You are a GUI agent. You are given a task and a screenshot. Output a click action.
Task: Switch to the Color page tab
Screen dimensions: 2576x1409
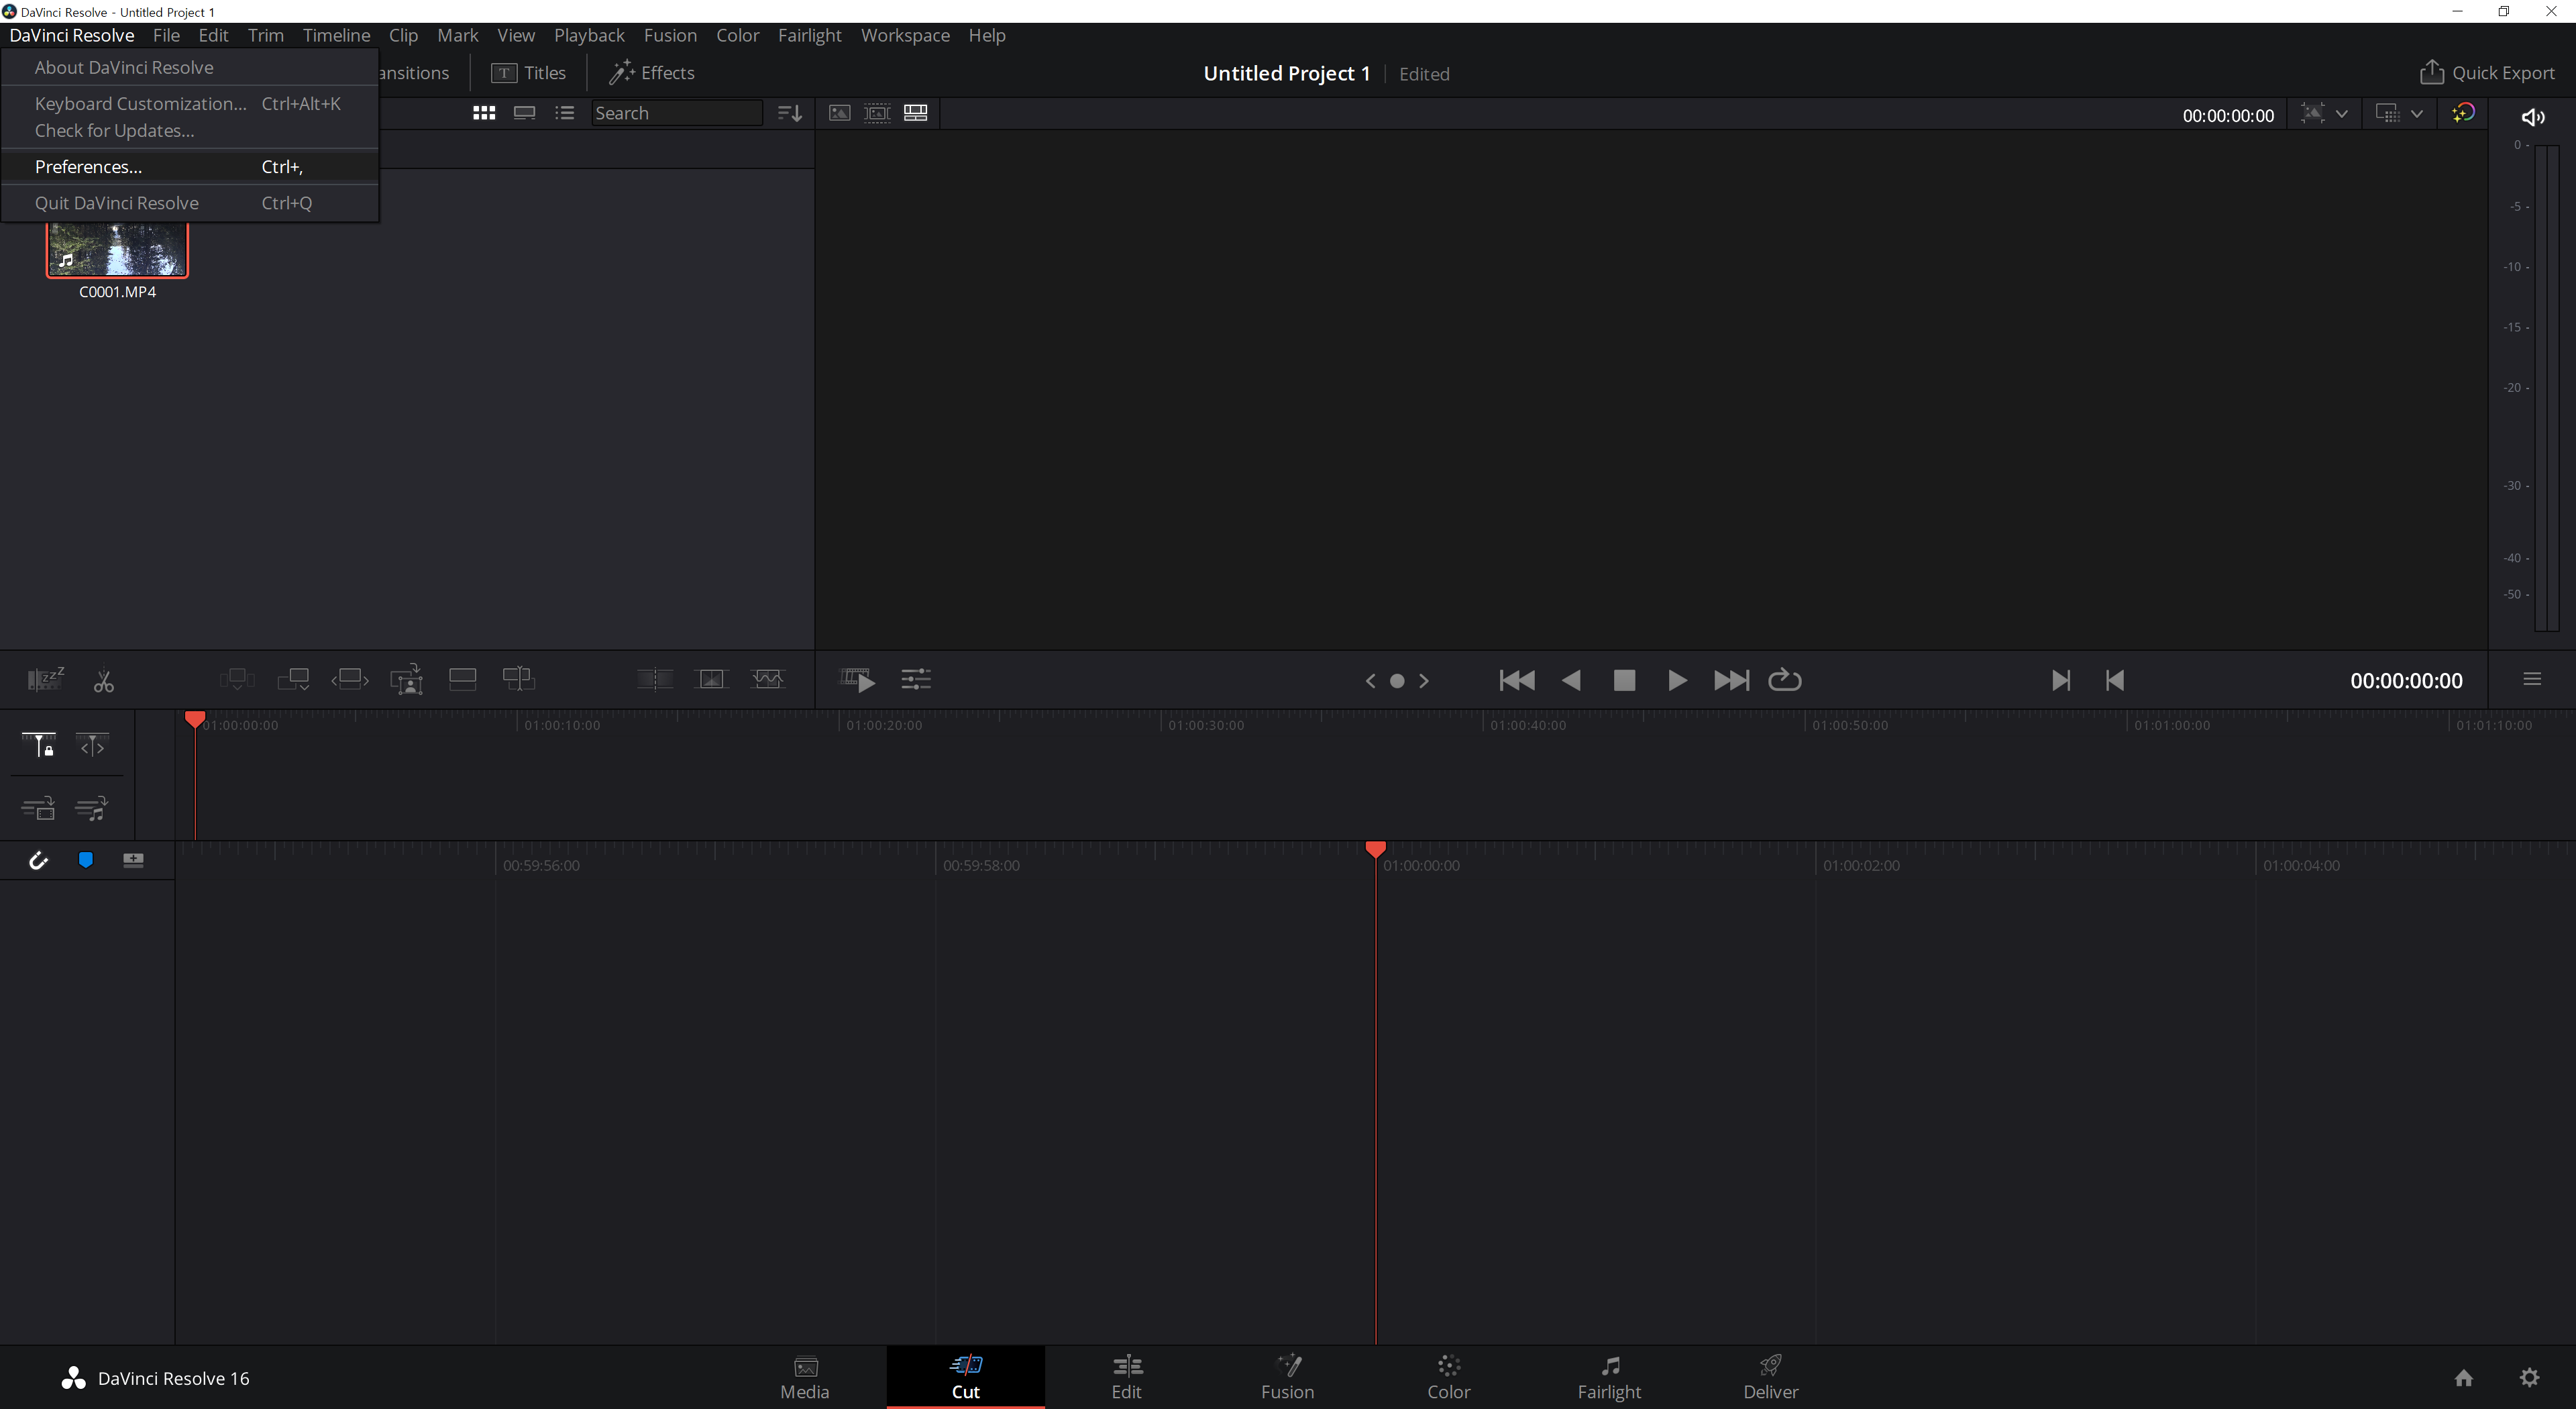[1447, 1377]
